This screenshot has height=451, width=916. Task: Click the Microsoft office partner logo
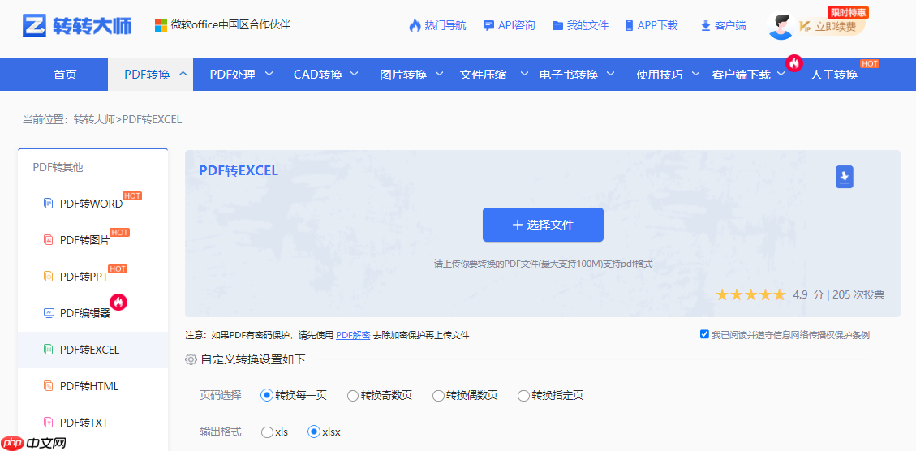coord(161,25)
